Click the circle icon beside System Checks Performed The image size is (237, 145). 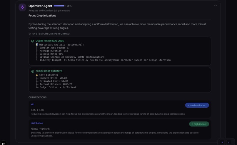[30, 34]
